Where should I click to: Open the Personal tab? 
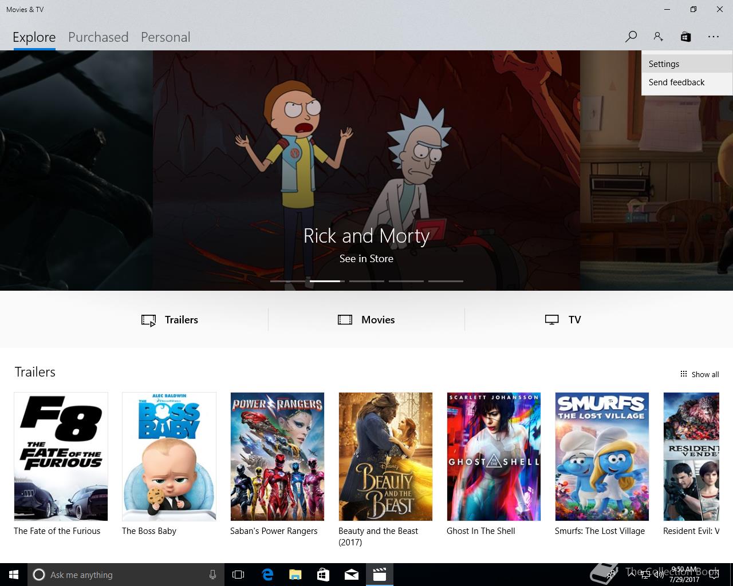[165, 37]
